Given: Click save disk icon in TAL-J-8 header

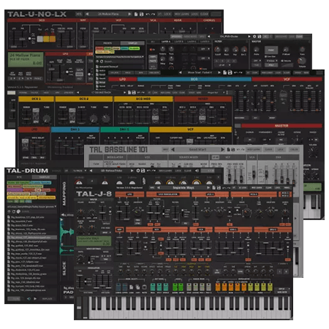Looking at the screenshot, I should pyautogui.click(x=219, y=188).
